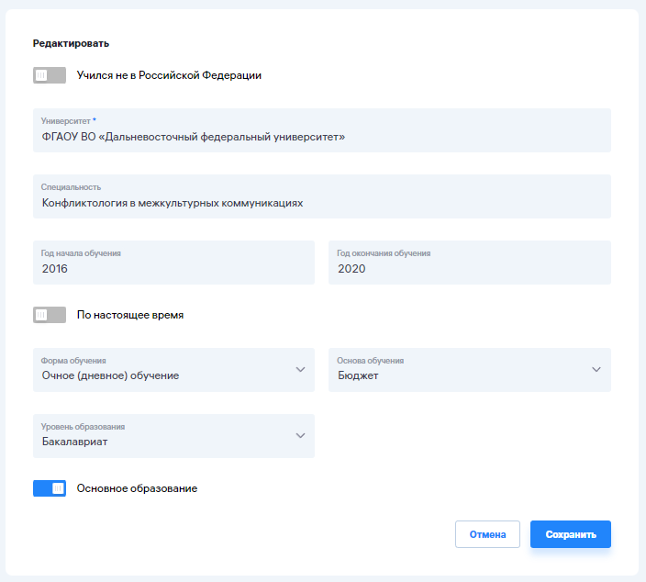646x582 pixels.
Task: Select the 'Год окончания обучения' field
Action: click(469, 263)
